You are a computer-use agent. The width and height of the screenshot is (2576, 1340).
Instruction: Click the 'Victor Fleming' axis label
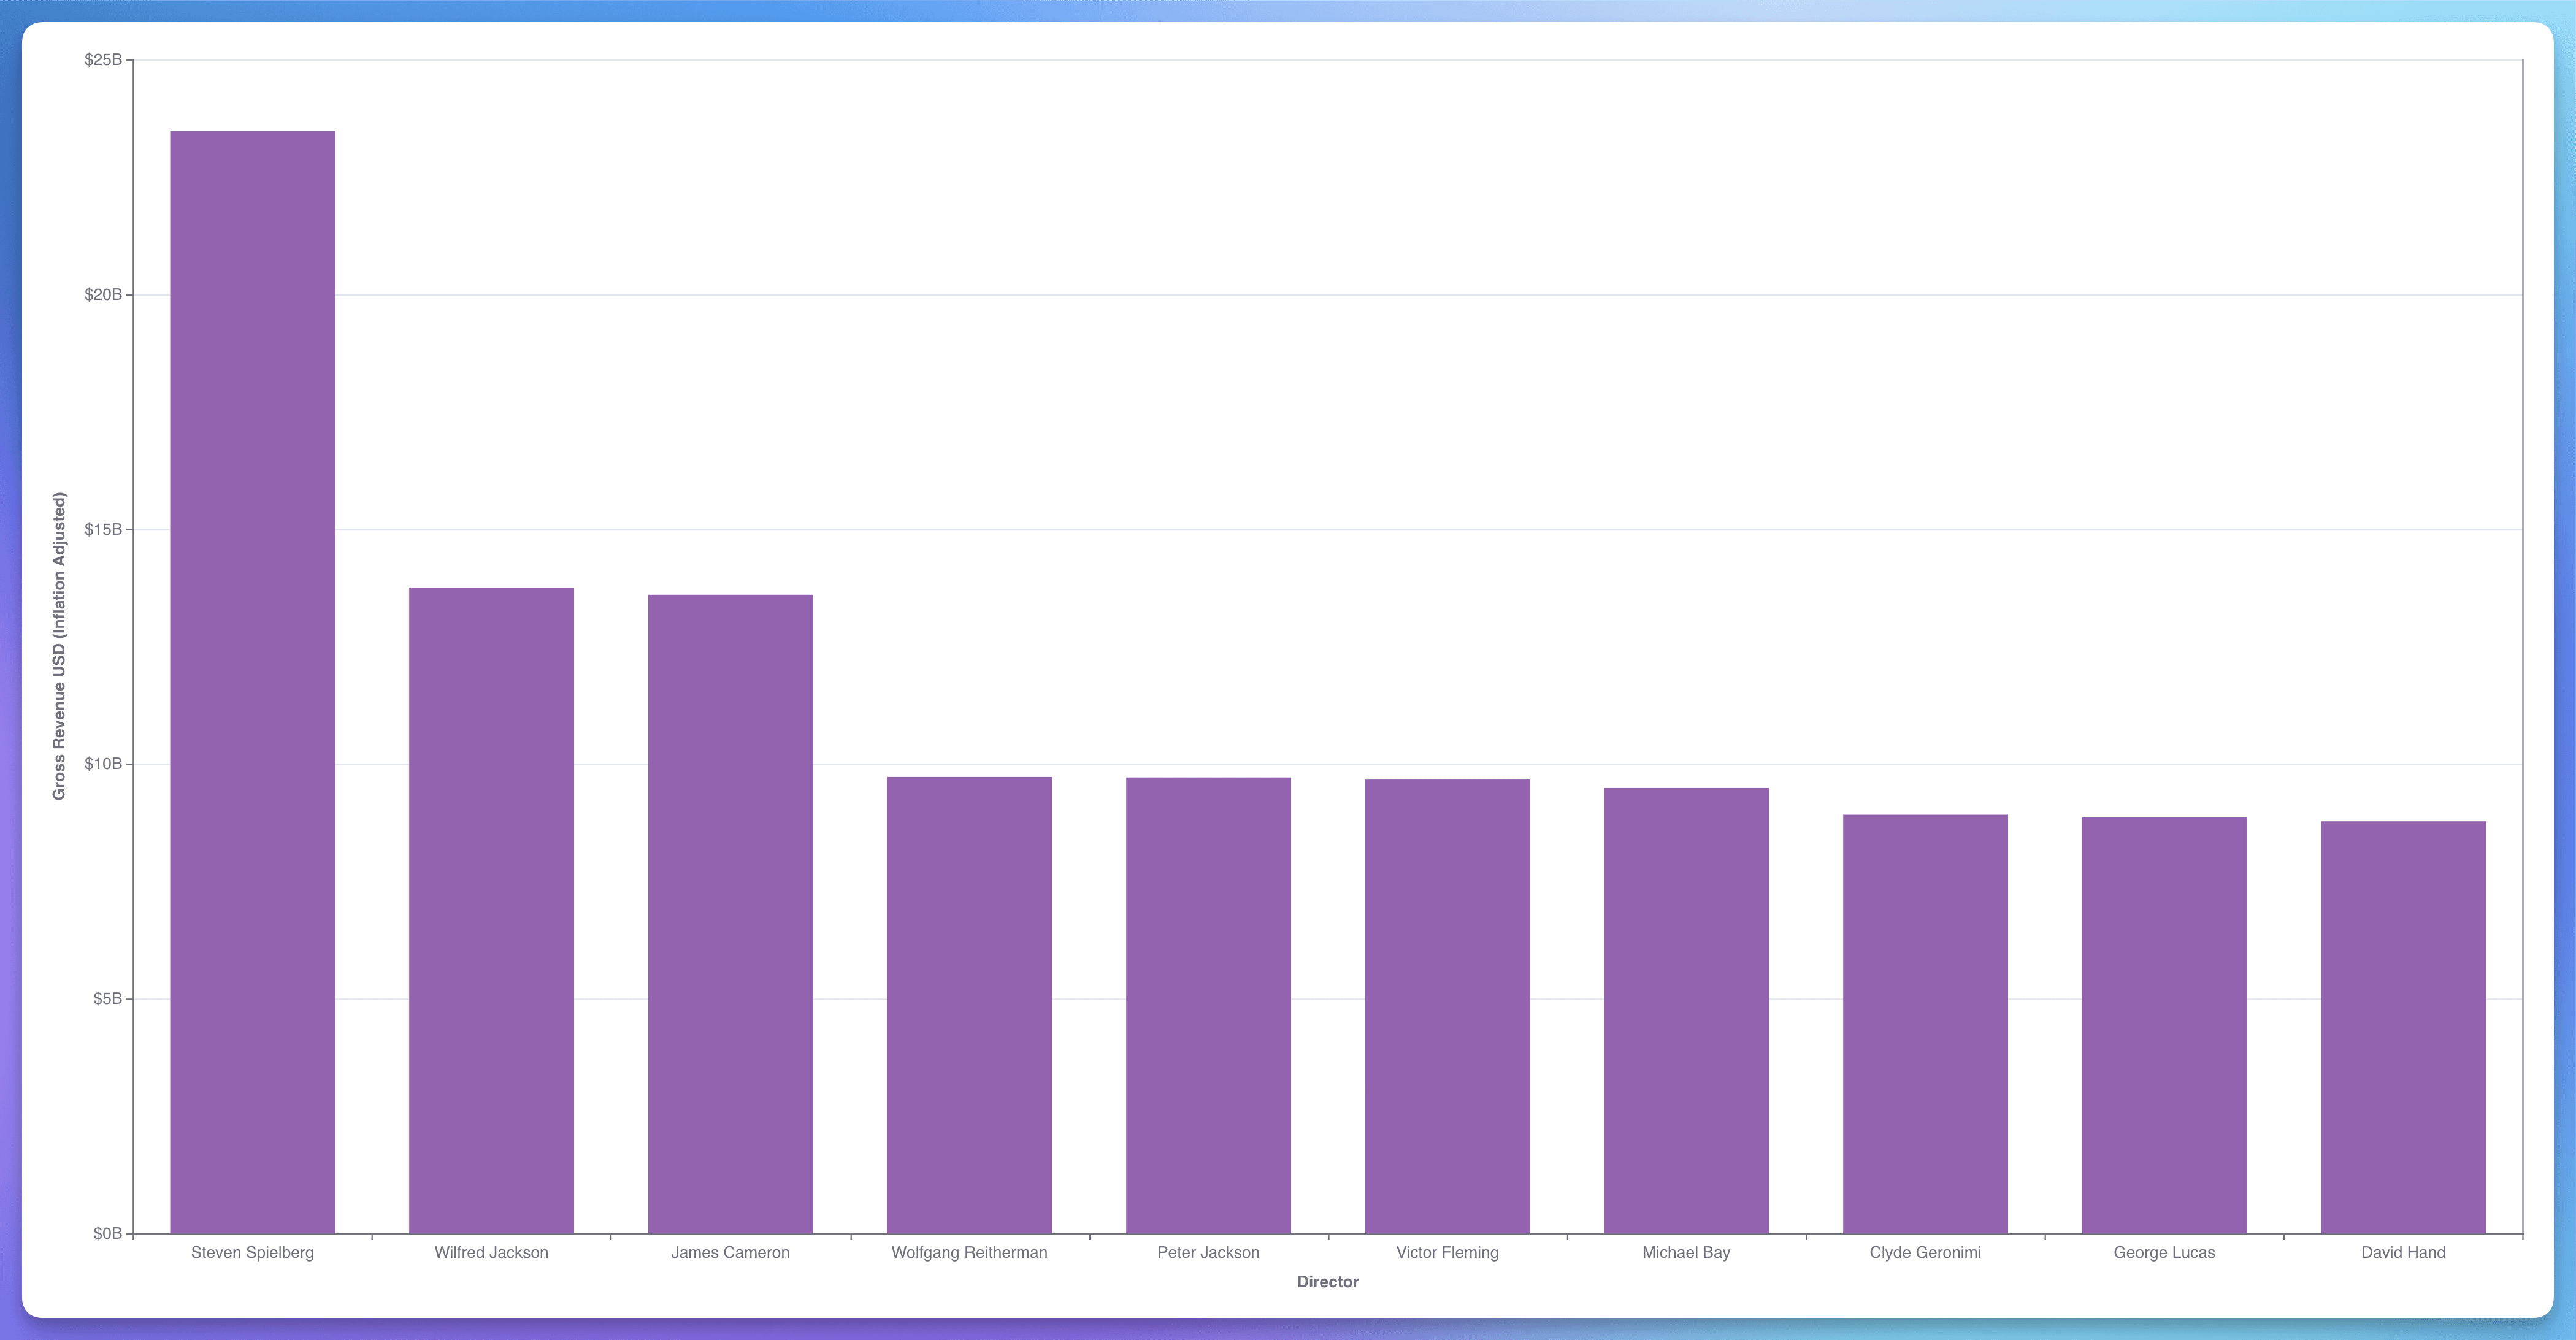(x=1447, y=1253)
